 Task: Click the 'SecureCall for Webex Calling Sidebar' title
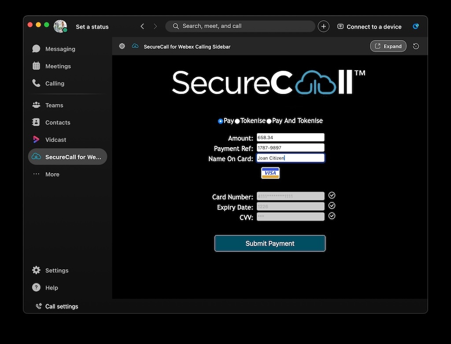(x=187, y=47)
